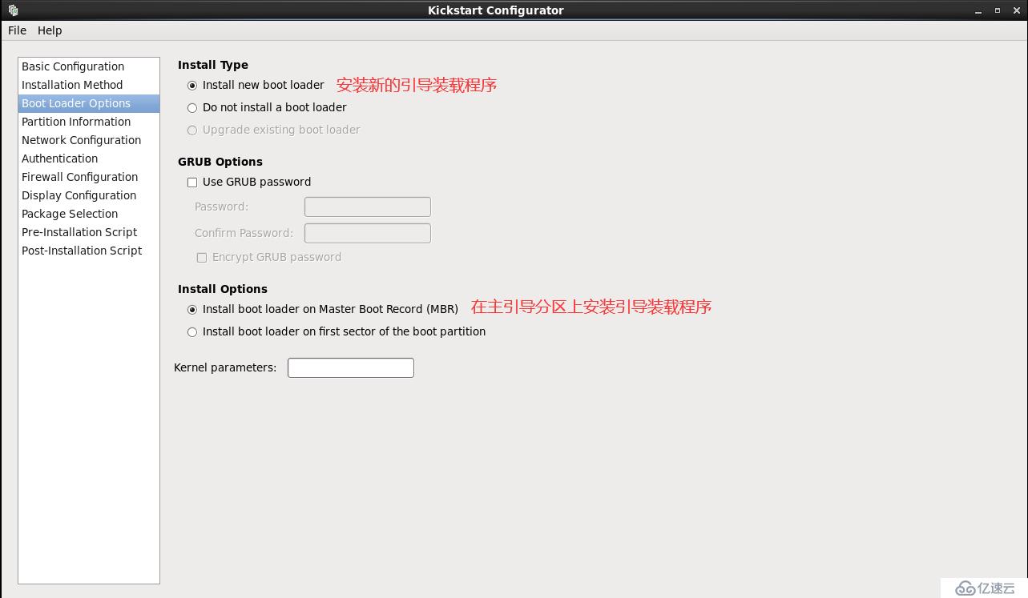Click the GRUB Password field
This screenshot has width=1028, height=598.
pos(368,207)
